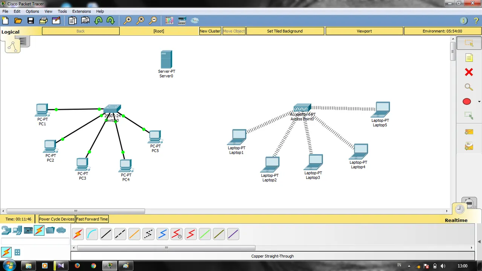
Task: Pick the red X Delete tool
Action: click(x=469, y=72)
